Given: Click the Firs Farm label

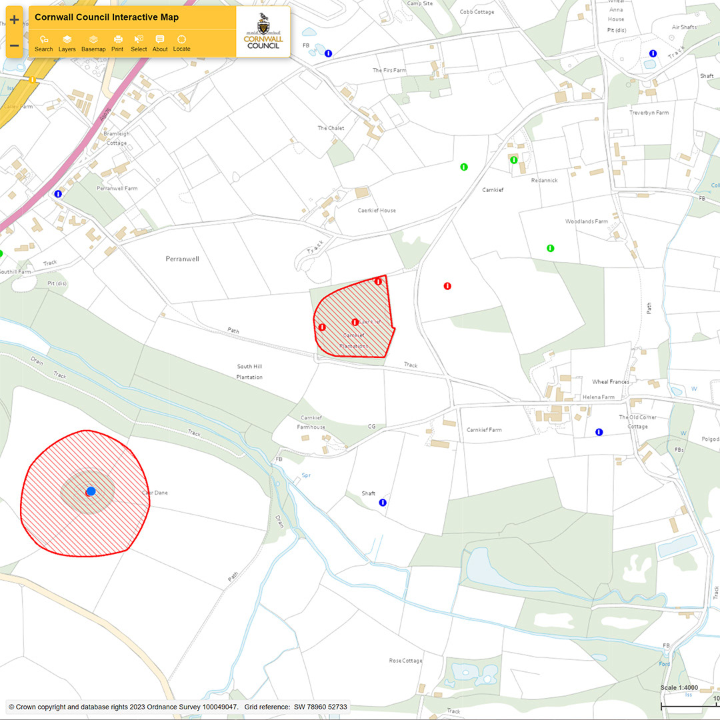Looking at the screenshot, I should coord(389,70).
